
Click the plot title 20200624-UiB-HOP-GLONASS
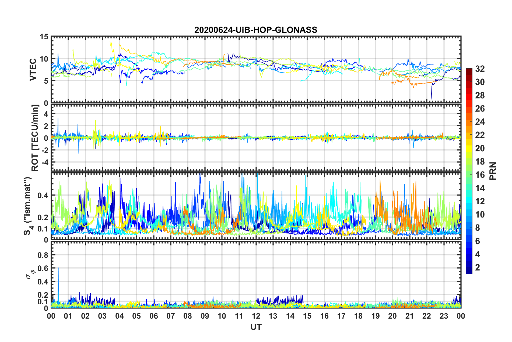point(256,30)
